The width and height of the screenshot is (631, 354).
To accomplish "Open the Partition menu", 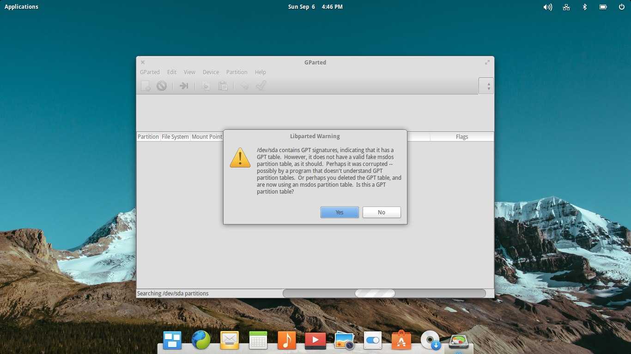I will click(237, 72).
